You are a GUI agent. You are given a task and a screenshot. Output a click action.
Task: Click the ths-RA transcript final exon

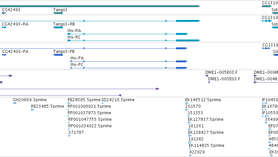(182, 34)
